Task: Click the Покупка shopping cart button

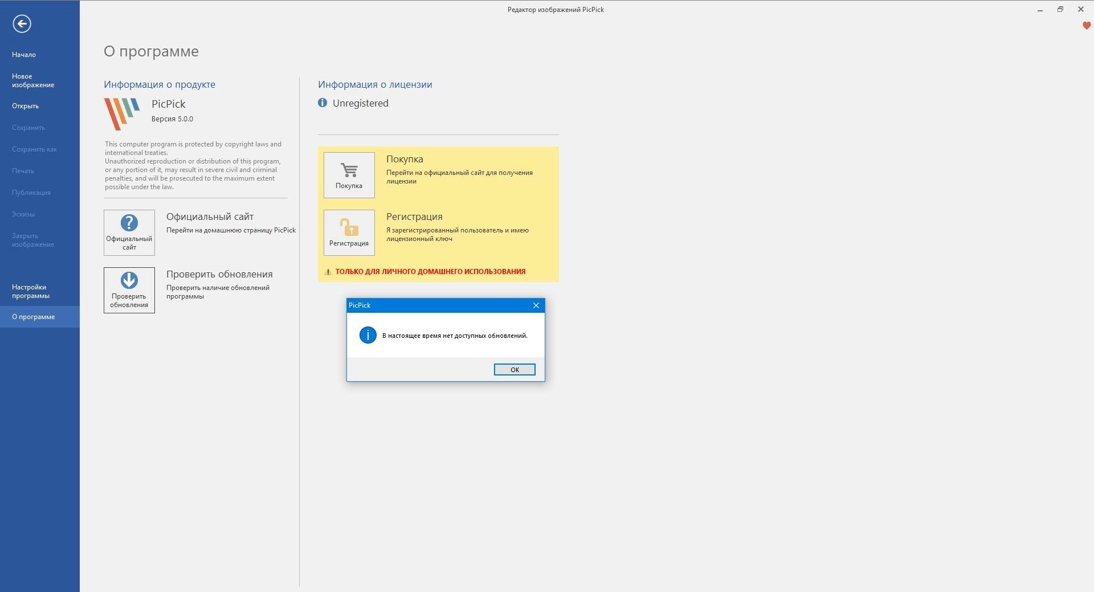Action: click(x=349, y=175)
